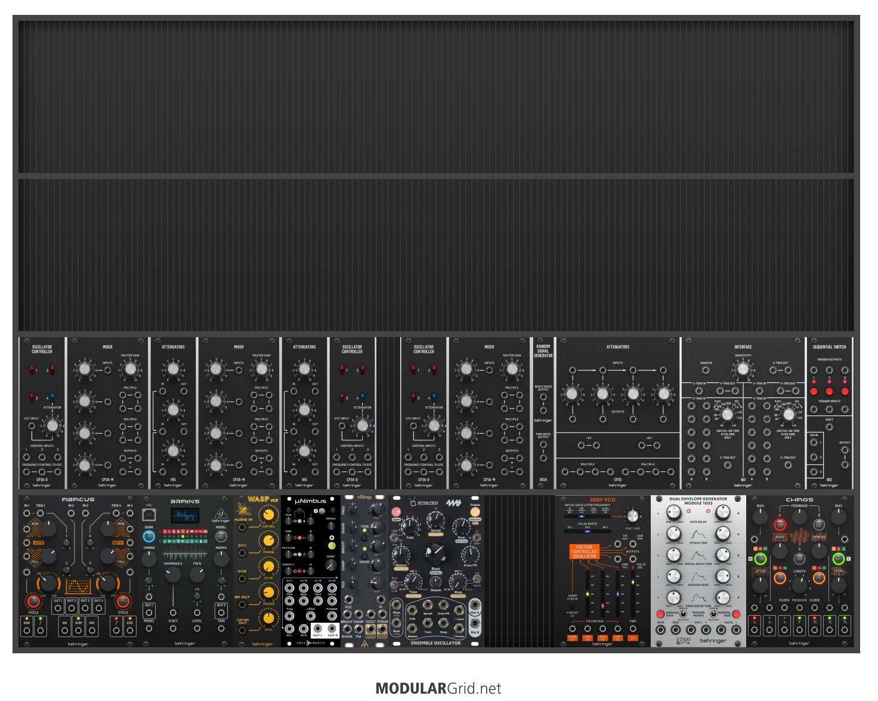Click the SUM jack on the Abacus module
Screen dimensions: 878x701
[x=78, y=629]
